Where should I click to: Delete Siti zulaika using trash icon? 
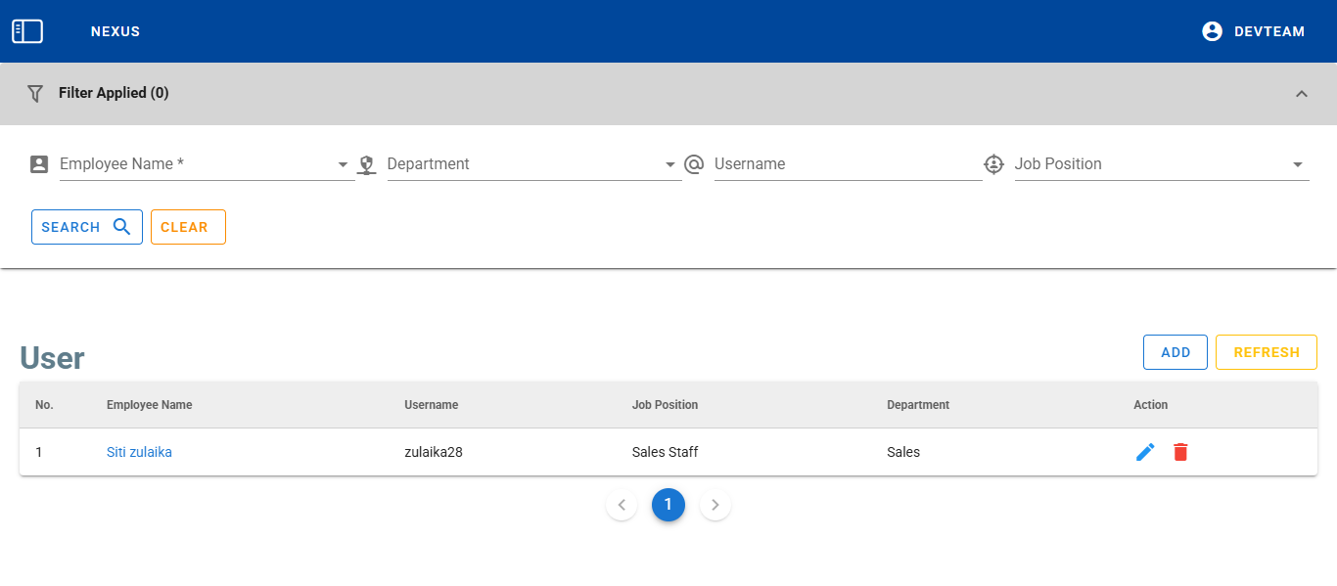1180,452
